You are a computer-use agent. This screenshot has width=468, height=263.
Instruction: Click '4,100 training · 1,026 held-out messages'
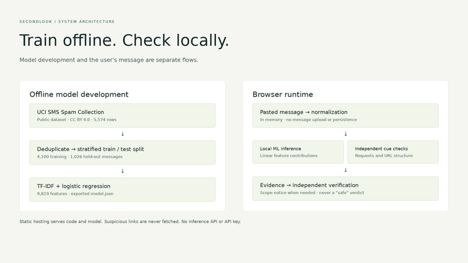(x=80, y=156)
